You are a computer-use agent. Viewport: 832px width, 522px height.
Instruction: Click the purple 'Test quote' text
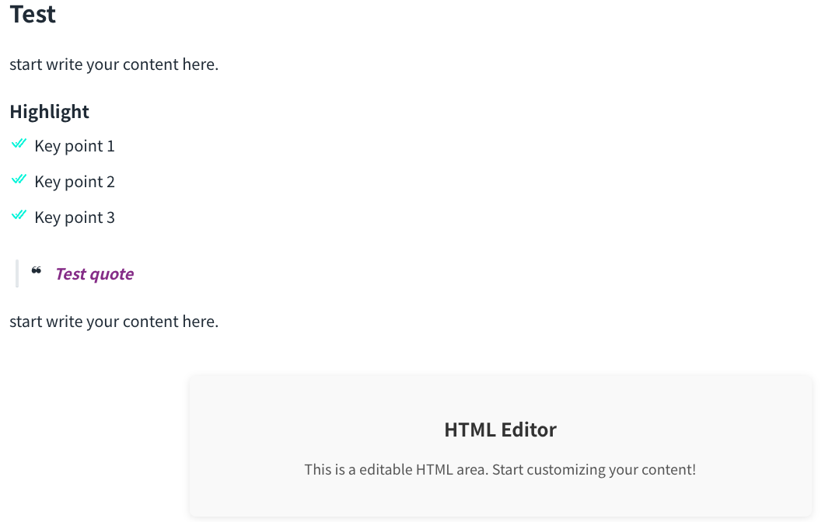[94, 274]
